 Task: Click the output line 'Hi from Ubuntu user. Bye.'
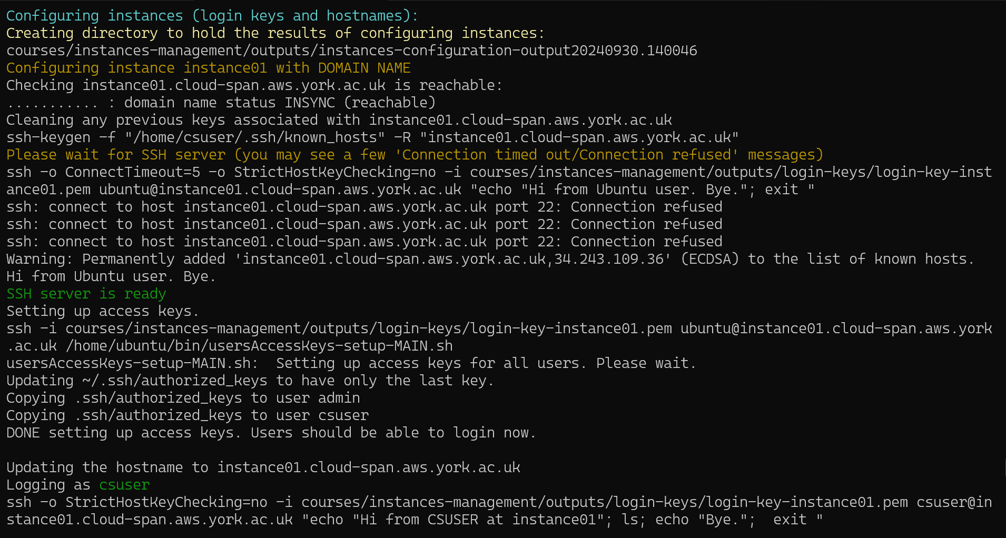(111, 276)
